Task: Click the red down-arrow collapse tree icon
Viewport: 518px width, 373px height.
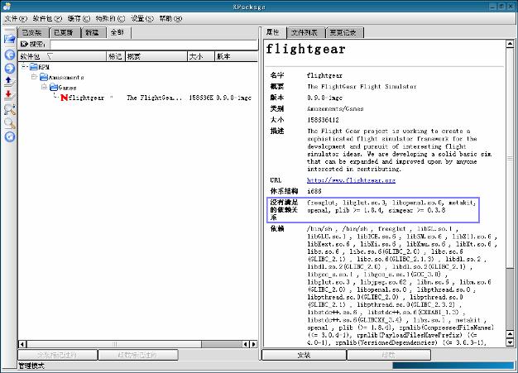Action: coord(9,95)
